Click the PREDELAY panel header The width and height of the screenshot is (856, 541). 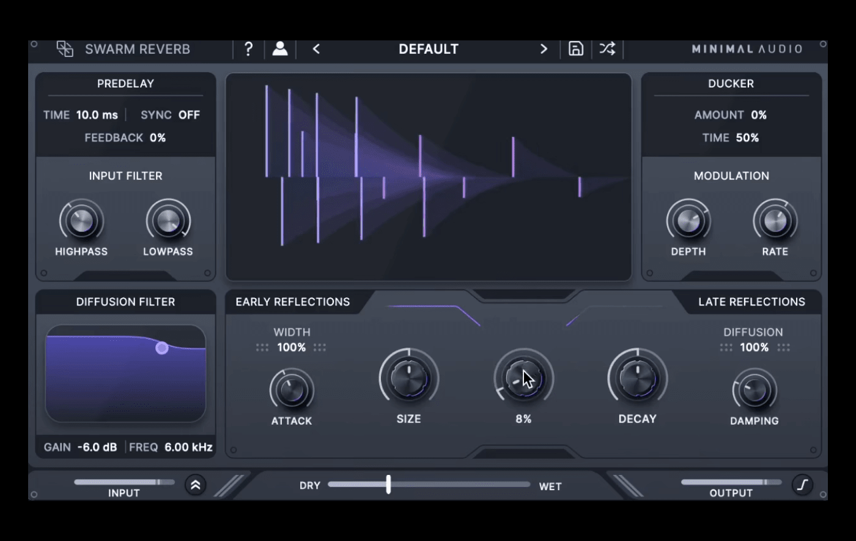point(125,84)
